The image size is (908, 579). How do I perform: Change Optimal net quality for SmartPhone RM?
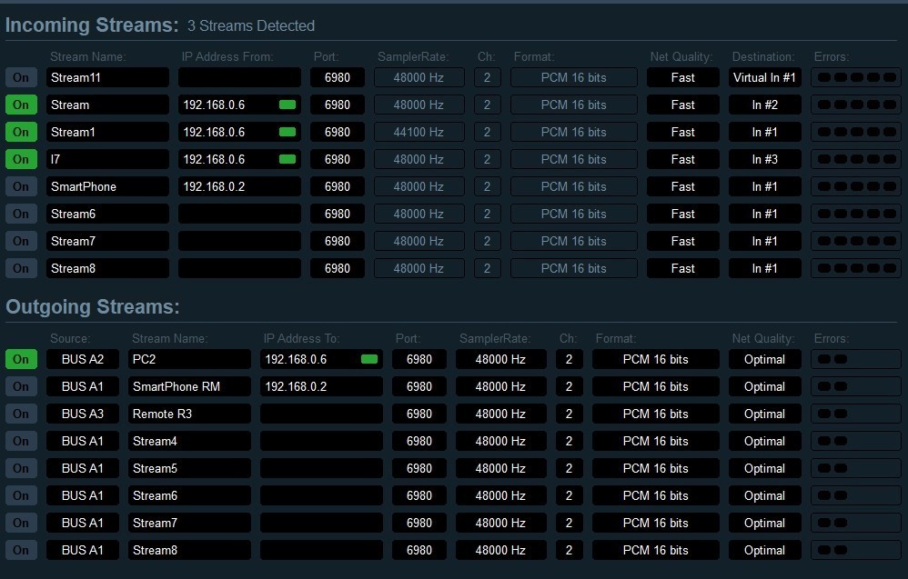pyautogui.click(x=764, y=386)
